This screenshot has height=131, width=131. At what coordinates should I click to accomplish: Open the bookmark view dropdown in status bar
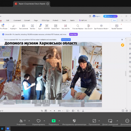click(73, 111)
